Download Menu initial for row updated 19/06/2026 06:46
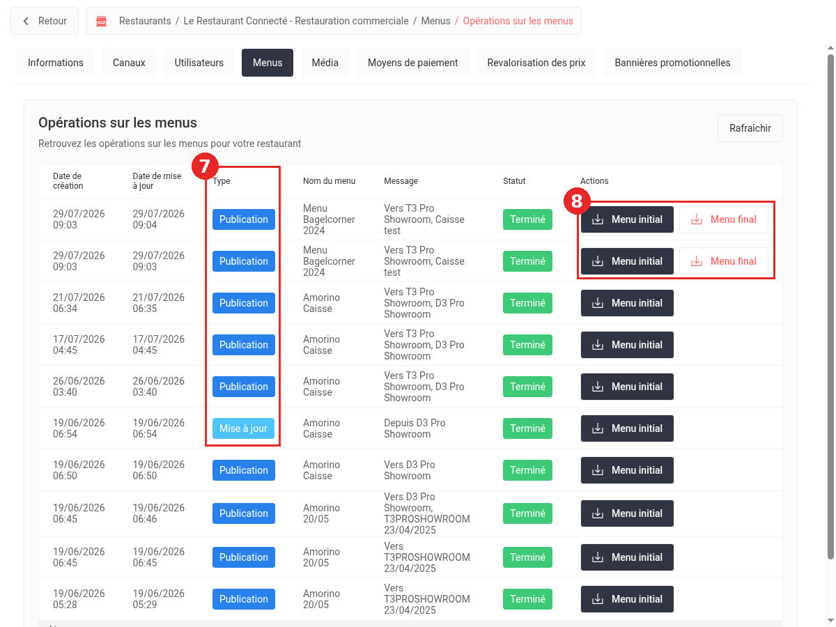This screenshot has width=836, height=627. pyautogui.click(x=627, y=513)
